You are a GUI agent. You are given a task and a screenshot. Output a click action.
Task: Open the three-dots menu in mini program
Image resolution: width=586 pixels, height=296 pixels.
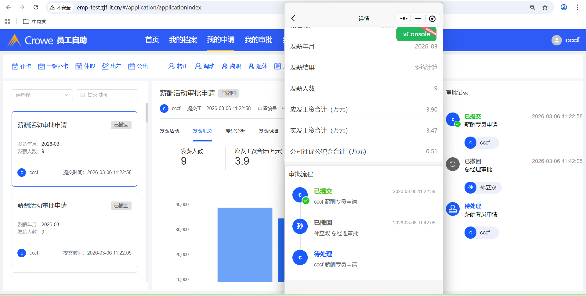tap(403, 19)
